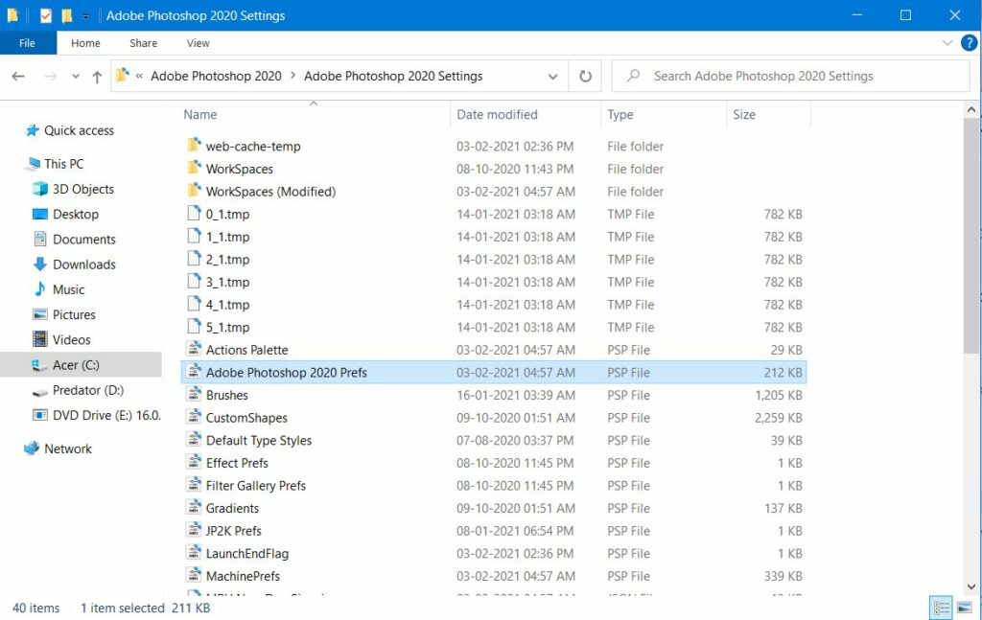Switch to the View ribbon tab

pyautogui.click(x=198, y=42)
